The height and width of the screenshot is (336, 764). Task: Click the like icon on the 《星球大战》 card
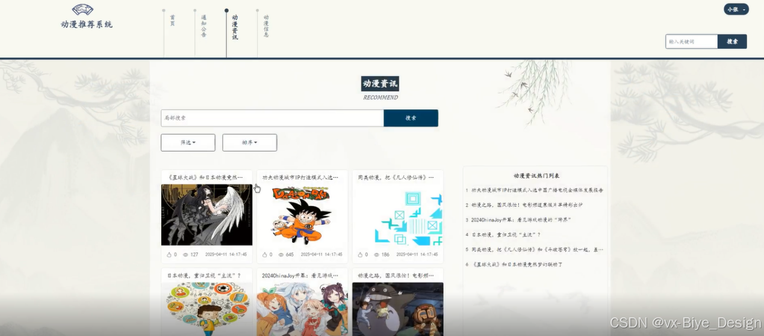click(x=169, y=255)
